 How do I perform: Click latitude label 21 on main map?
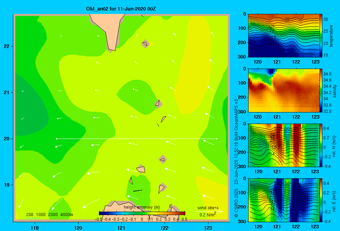point(7,92)
